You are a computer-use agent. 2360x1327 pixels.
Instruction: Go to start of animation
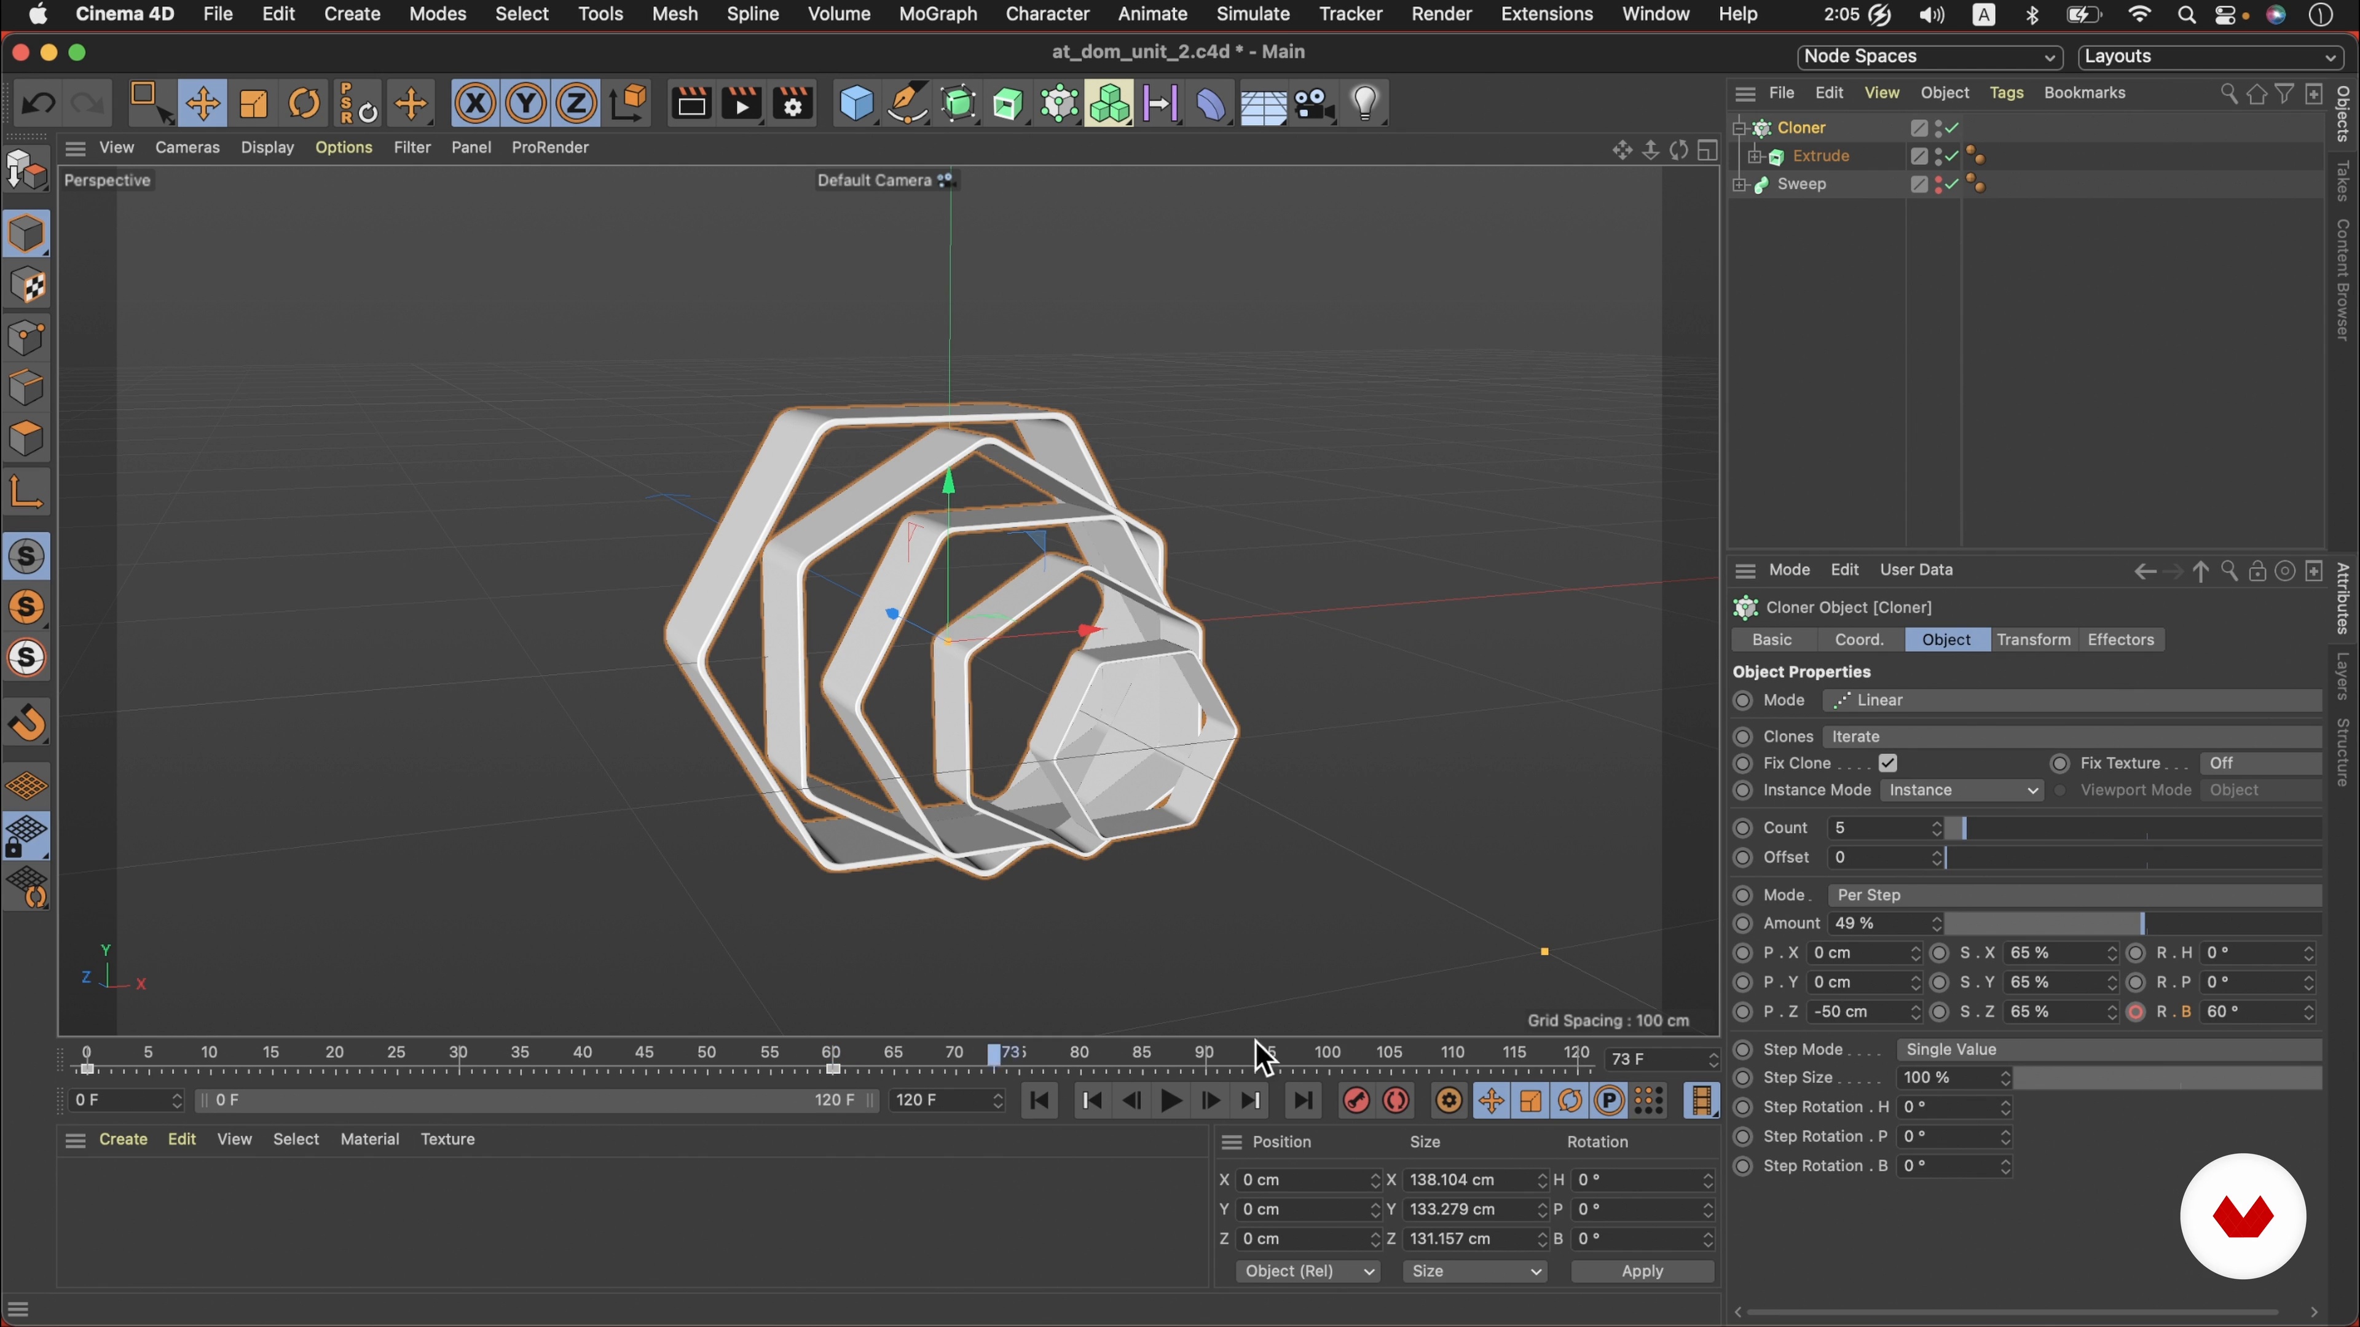coord(1040,1101)
